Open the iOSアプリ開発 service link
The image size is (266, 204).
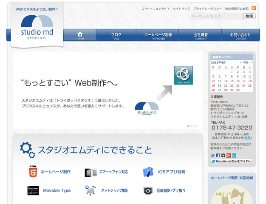[x=172, y=172]
